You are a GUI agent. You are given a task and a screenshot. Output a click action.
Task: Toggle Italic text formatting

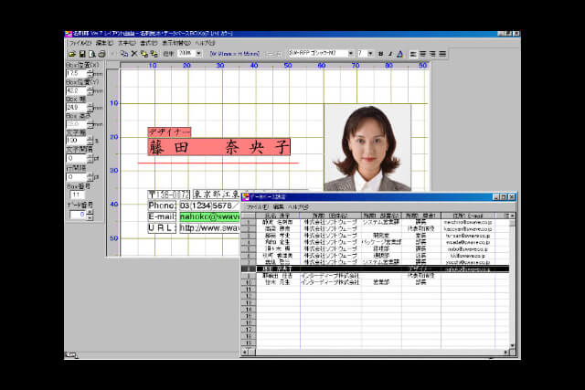(x=390, y=54)
